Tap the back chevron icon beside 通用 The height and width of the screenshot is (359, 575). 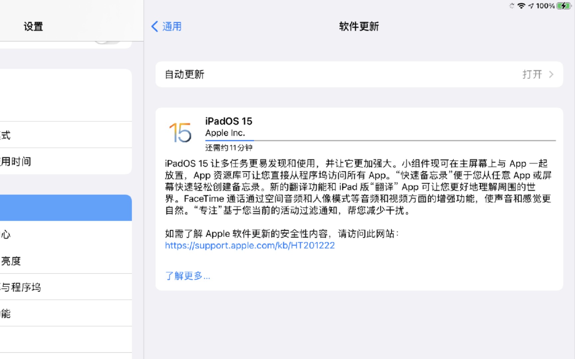pyautogui.click(x=154, y=26)
